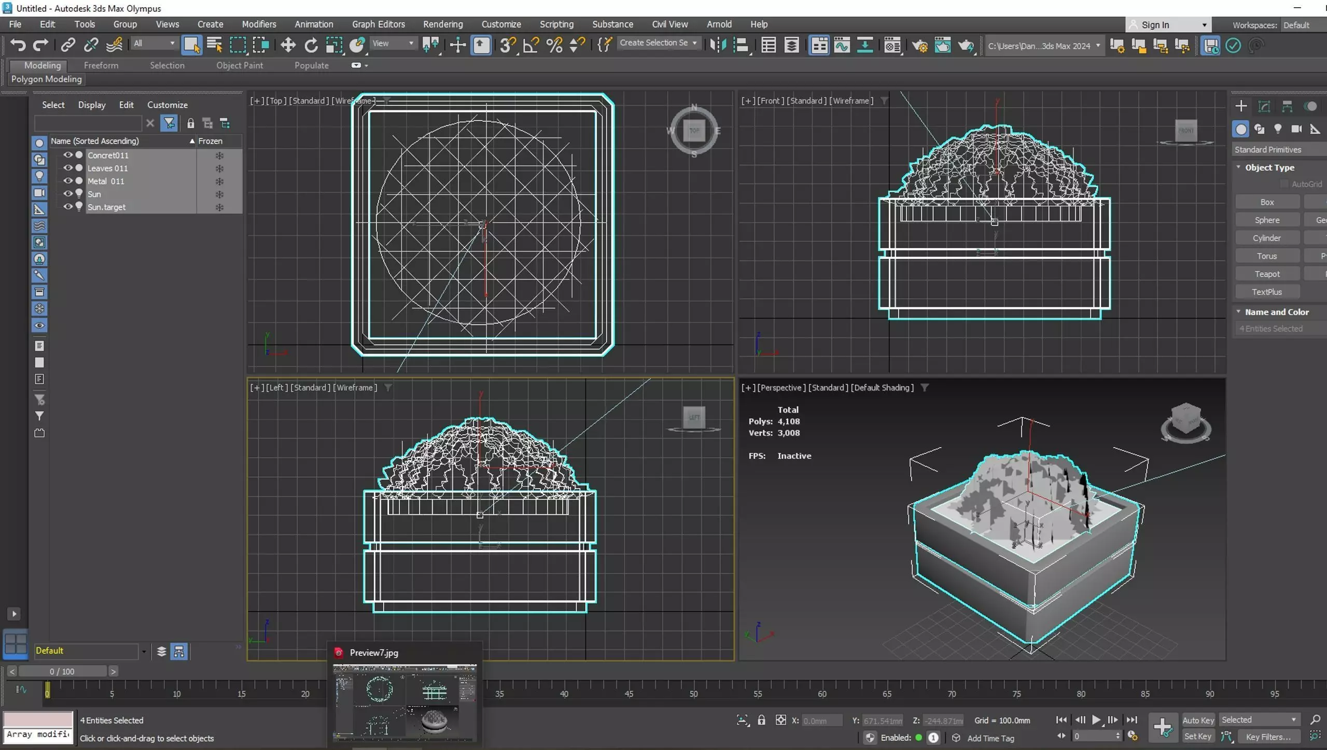Screen dimensions: 1327x750
Task: Toggle visibility eye of Sun.target
Action: [x=67, y=207]
